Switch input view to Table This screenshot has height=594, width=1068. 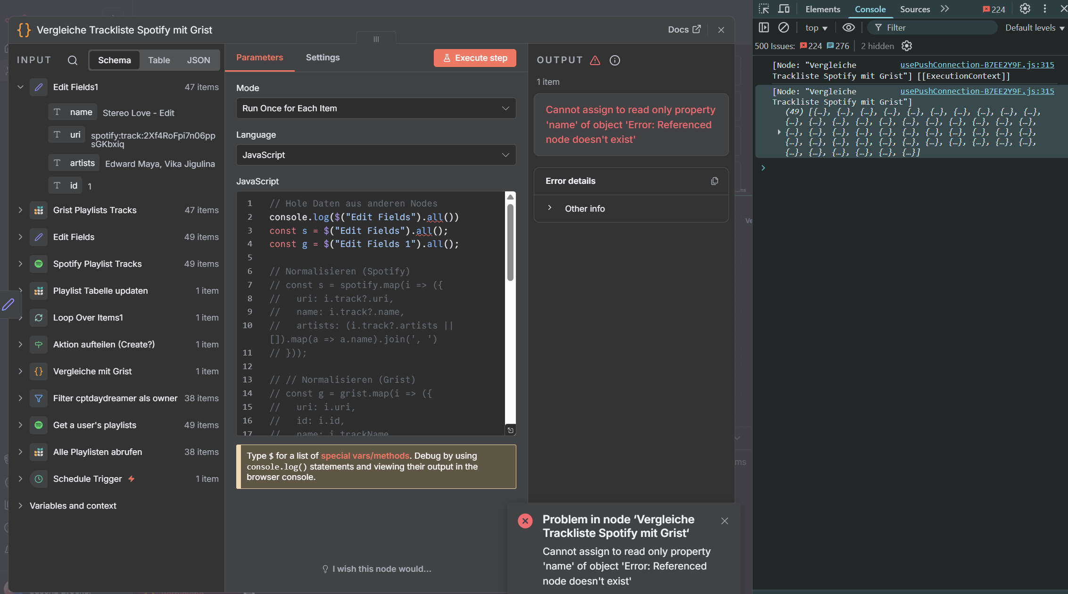159,60
